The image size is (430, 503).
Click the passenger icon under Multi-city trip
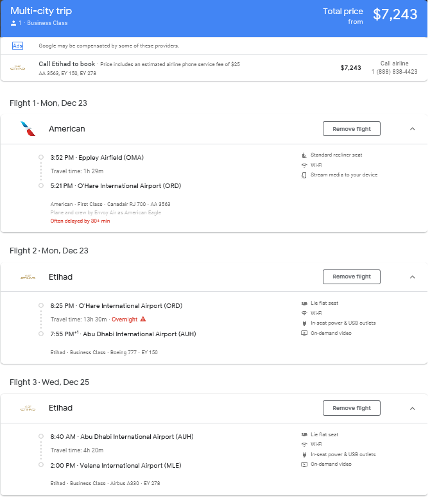pyautogui.click(x=13, y=23)
